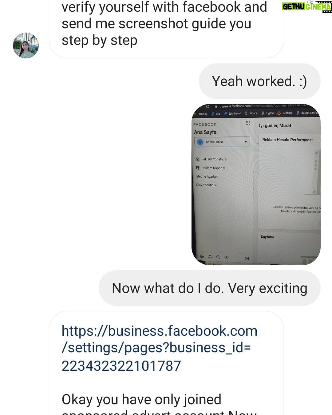
Task: Click the search magnifier icon in the sidebar footer
Action: coord(218,257)
